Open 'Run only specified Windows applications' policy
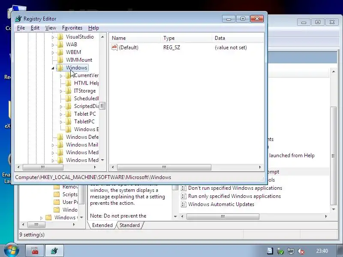This screenshot has height=257, width=343. pos(235,196)
